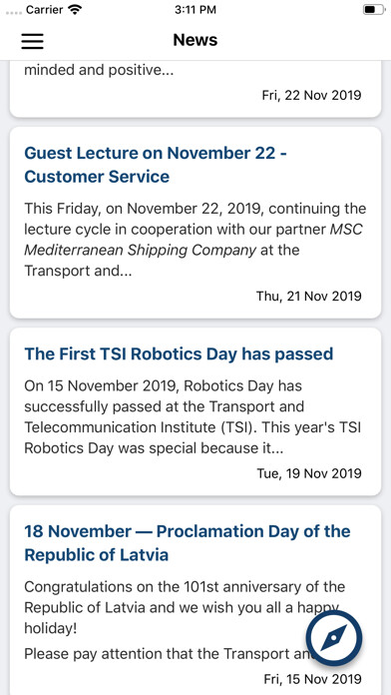391x695 pixels.
Task: Tap the battery indicator icon
Action: (374, 9)
